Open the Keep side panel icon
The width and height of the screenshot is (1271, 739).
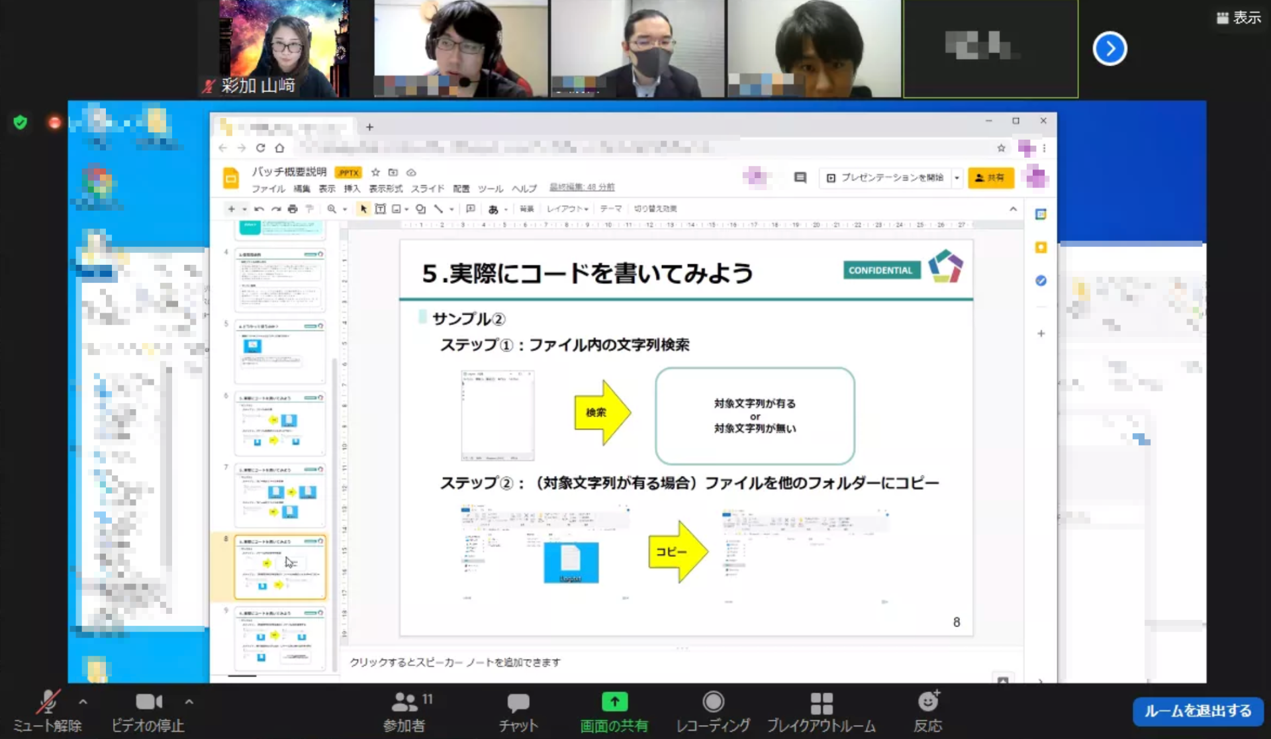point(1041,247)
